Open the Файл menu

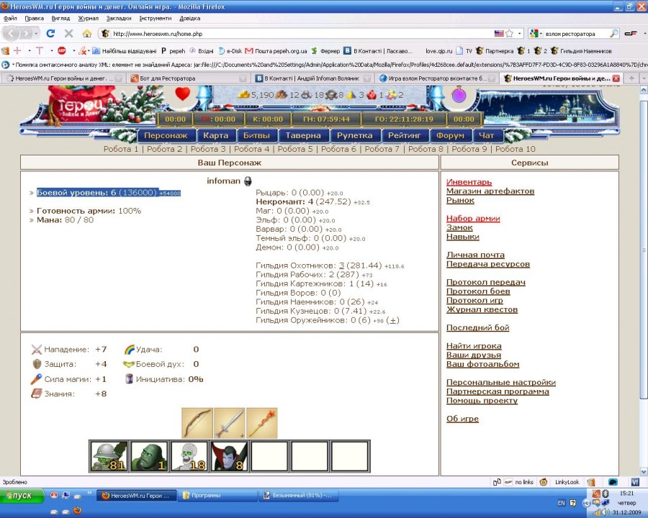(x=10, y=18)
